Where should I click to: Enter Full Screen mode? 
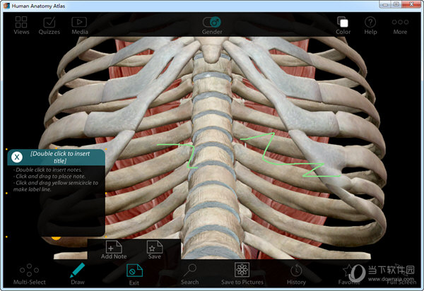401,273
